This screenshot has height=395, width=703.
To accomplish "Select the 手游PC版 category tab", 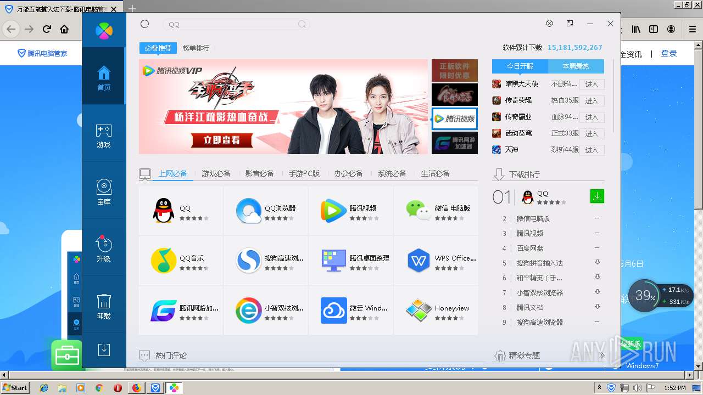I will pyautogui.click(x=304, y=173).
